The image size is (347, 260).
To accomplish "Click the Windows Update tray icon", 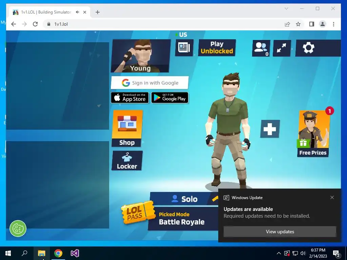I will coord(287,253).
